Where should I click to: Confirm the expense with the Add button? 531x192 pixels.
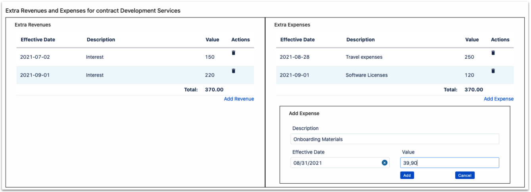coord(407,175)
